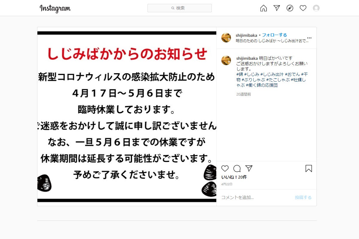Viewport: 359px width, 239px height.
Task: Click shijimibaka avatar beside caption
Action: pyautogui.click(x=226, y=60)
